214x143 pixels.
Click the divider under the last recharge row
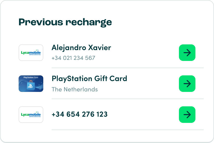pyautogui.click(x=127, y=130)
